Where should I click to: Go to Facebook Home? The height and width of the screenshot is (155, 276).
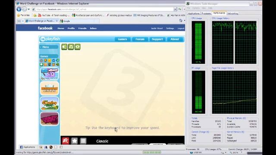61,28
